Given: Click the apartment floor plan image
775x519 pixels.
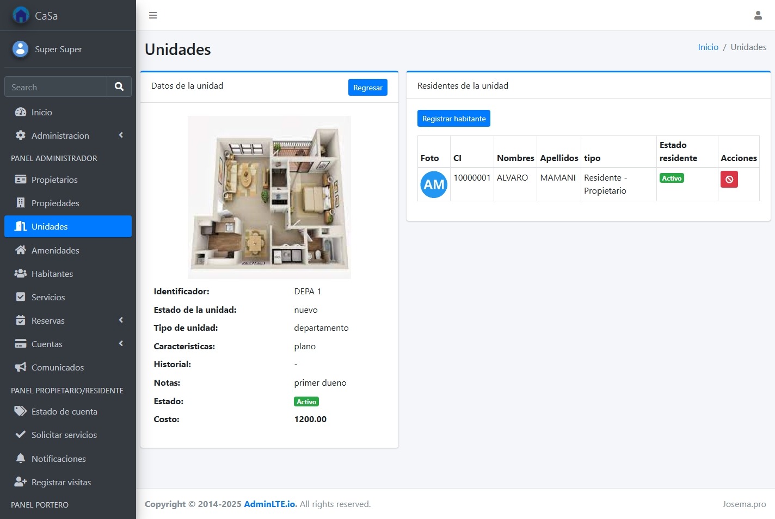Looking at the screenshot, I should click(x=269, y=197).
